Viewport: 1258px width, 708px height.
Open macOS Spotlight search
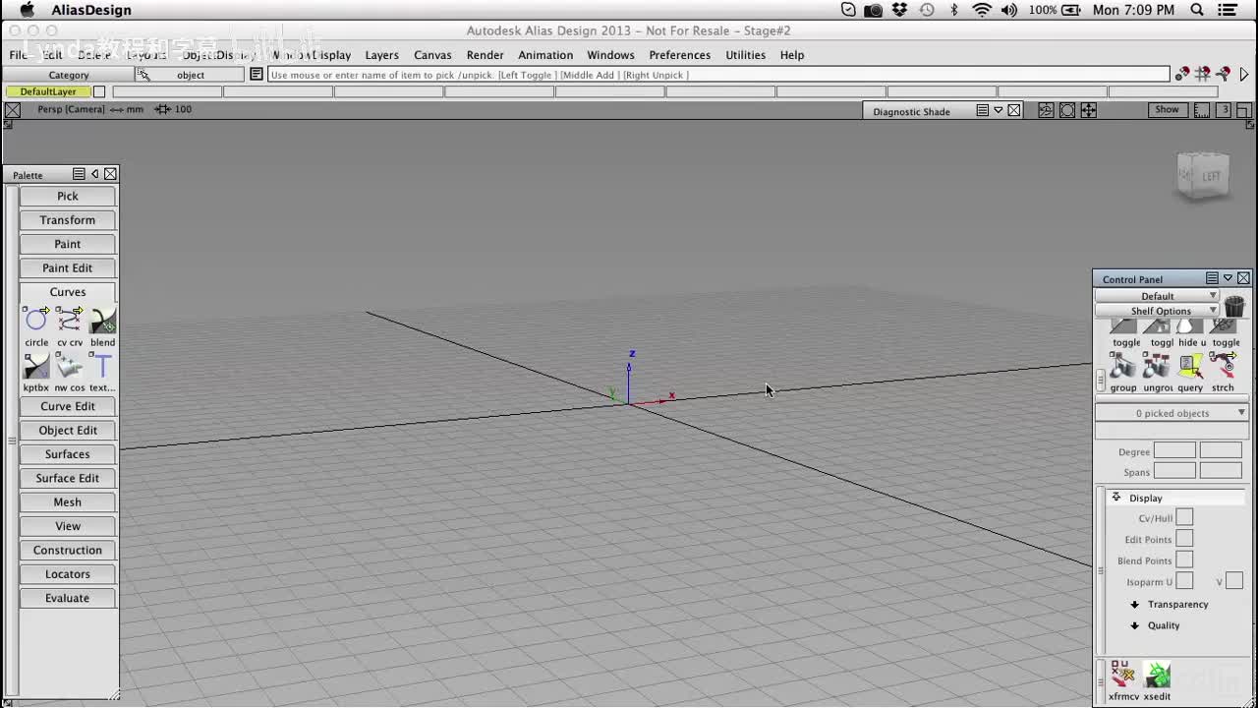[x=1197, y=10]
